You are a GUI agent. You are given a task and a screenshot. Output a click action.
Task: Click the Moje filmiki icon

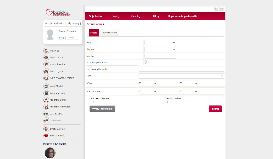46,86
